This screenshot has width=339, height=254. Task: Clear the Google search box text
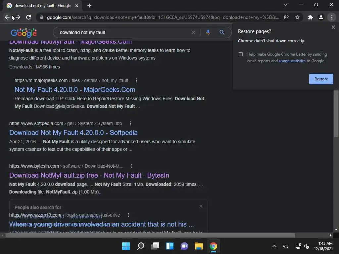point(193,32)
